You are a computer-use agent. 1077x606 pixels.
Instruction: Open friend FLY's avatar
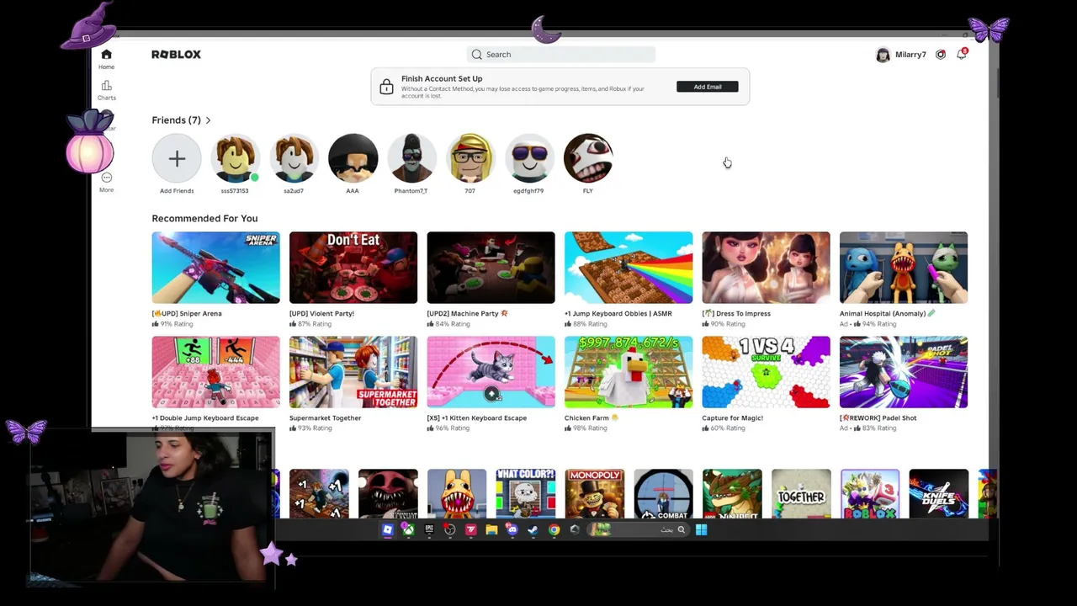(588, 158)
